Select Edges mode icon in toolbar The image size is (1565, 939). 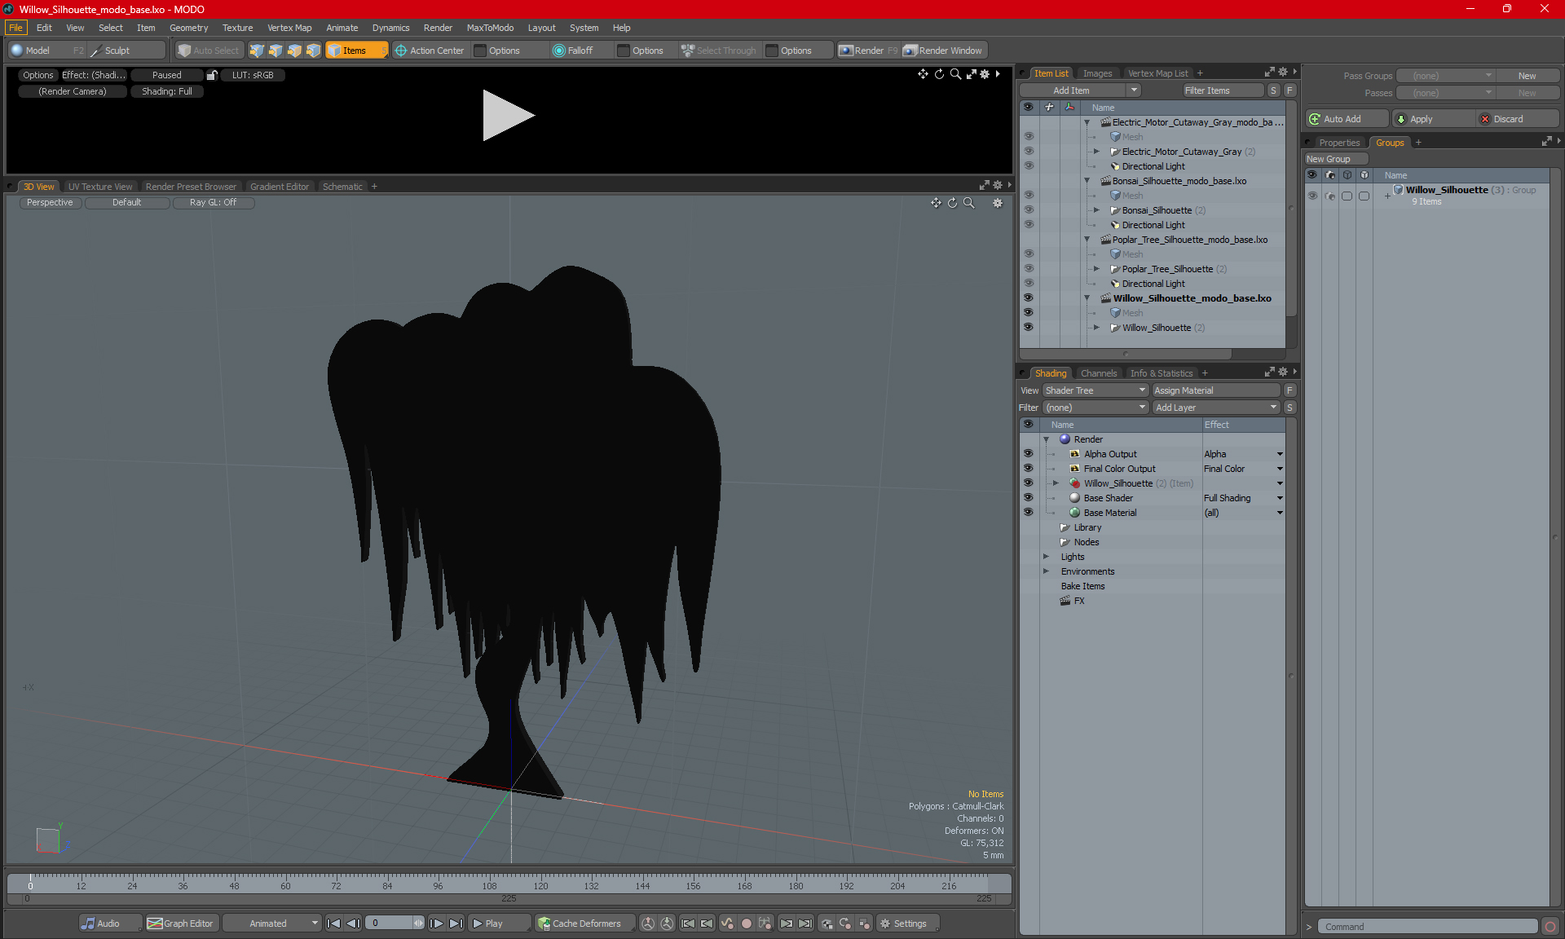pyautogui.click(x=276, y=51)
